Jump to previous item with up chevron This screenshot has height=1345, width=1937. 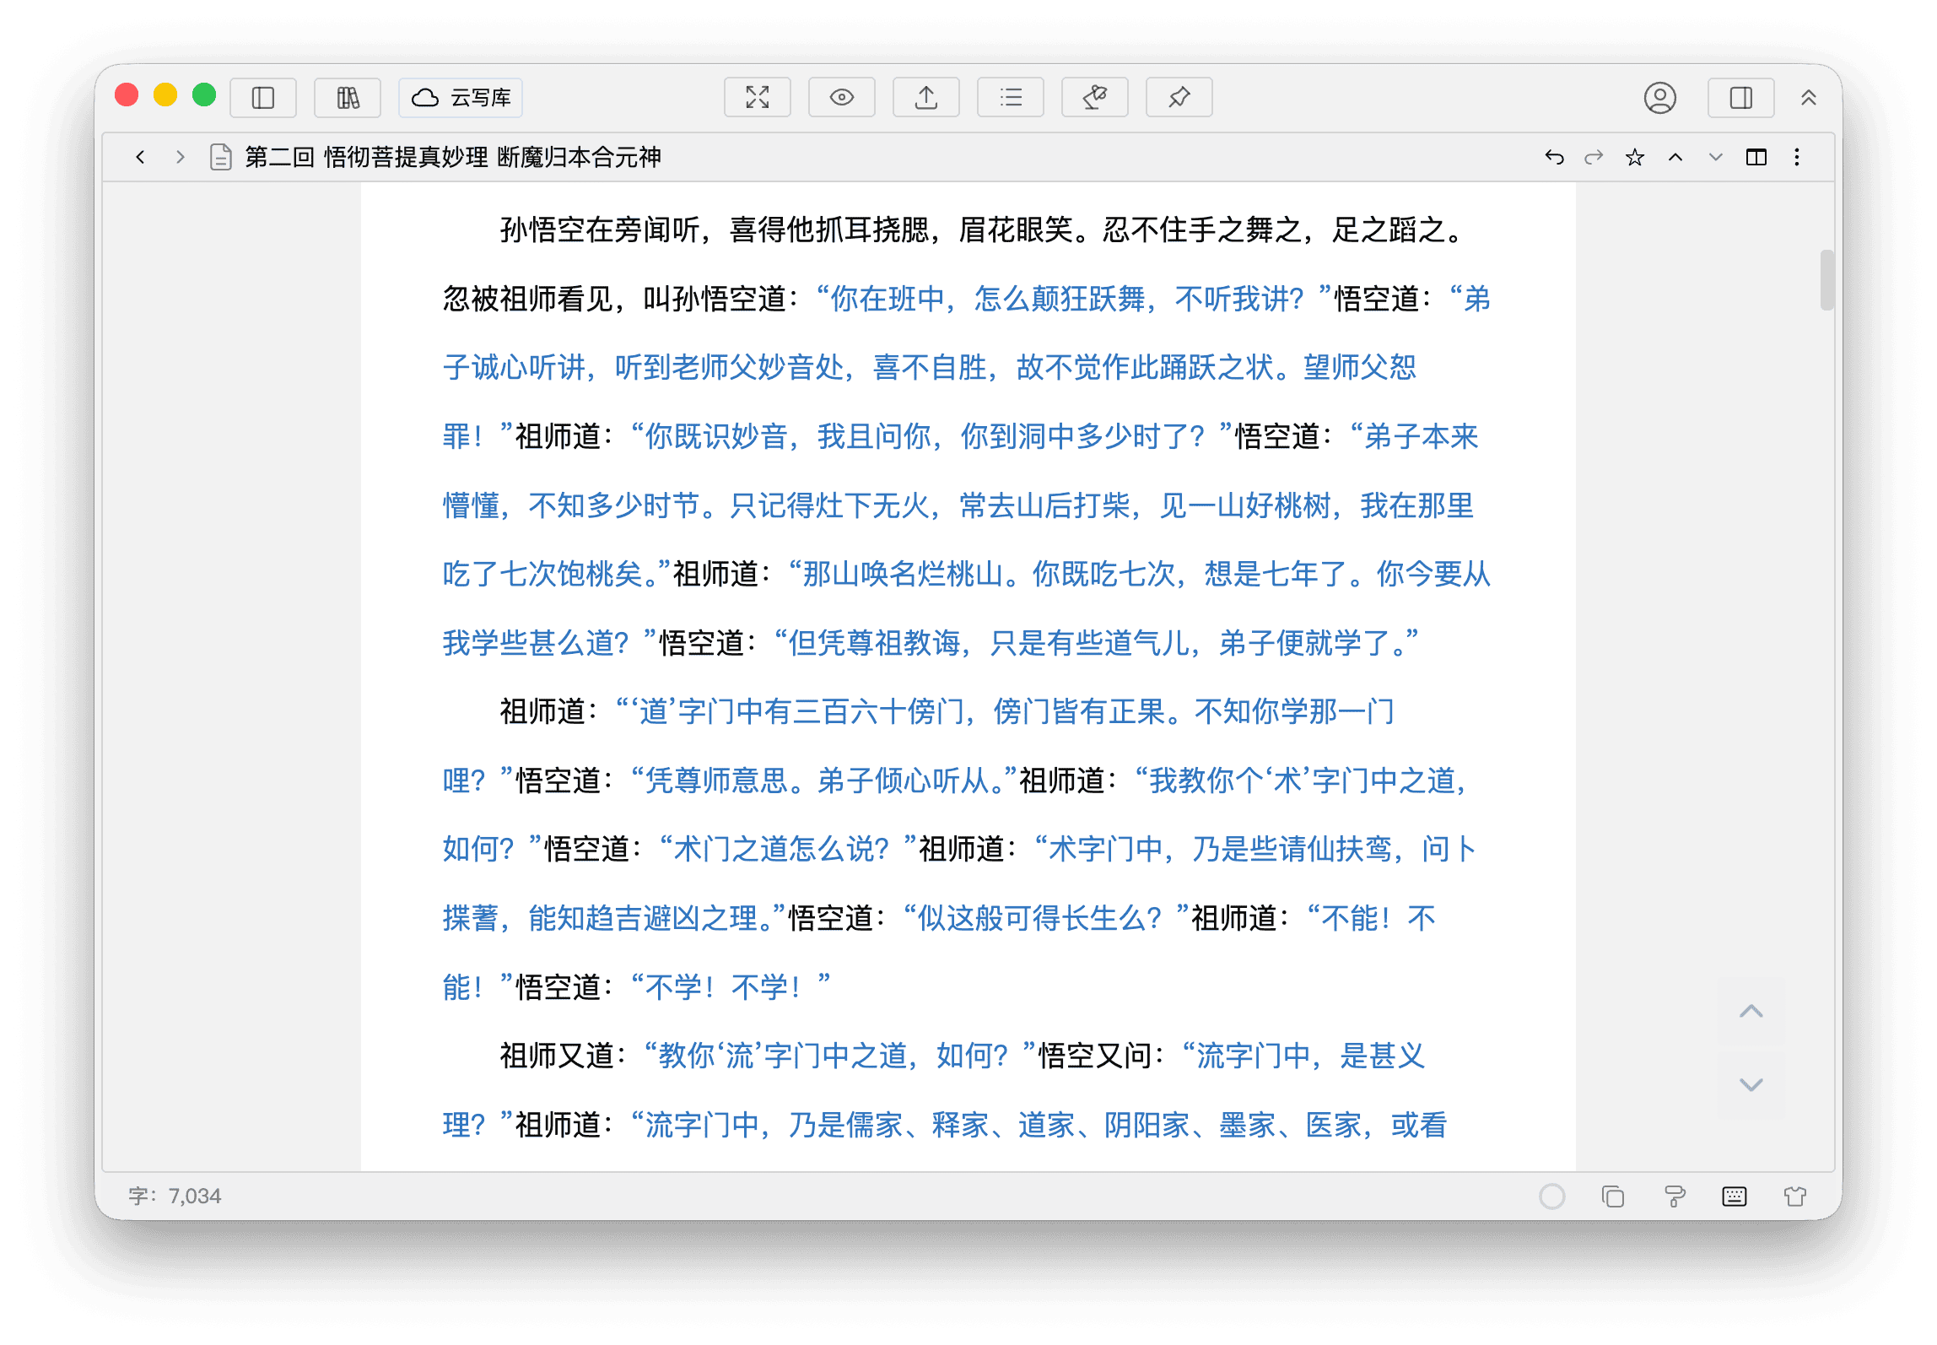(x=1675, y=157)
